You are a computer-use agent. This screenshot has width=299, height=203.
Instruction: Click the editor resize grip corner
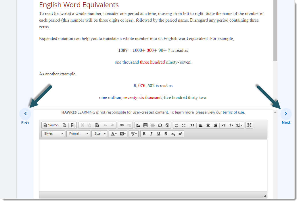[265, 196]
